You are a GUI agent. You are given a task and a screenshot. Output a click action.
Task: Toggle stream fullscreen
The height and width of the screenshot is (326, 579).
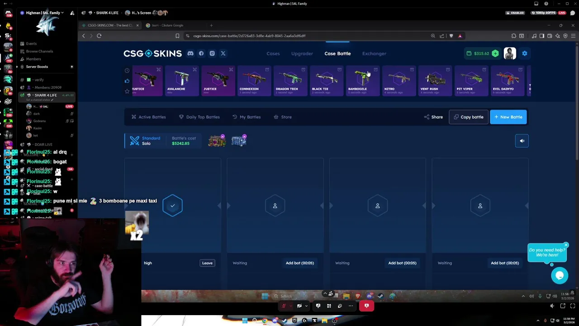(572, 306)
